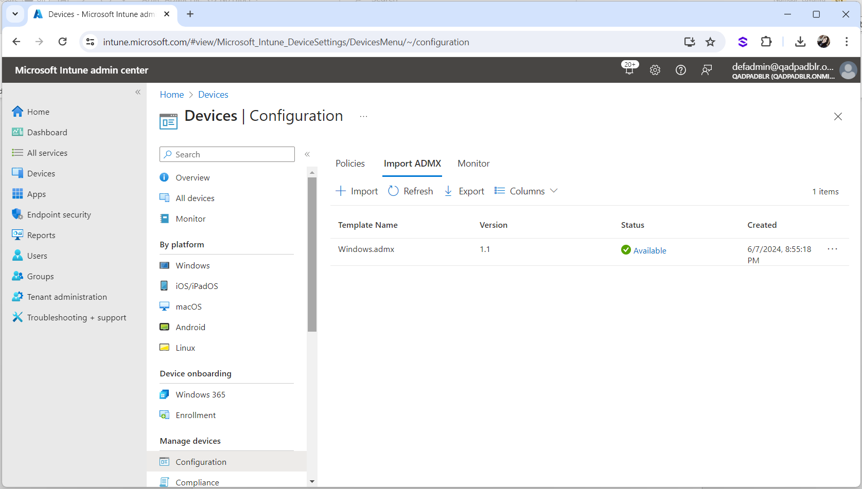This screenshot has width=862, height=489.
Task: Open Compliance under Manage devices
Action: [189, 482]
